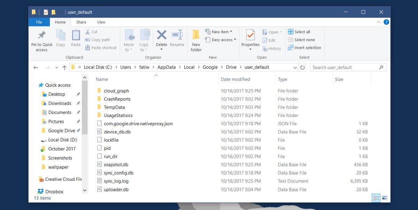Click the Copy icon in Clipboard group
Image resolution: width=418 pixels, height=210 pixels.
point(61,35)
